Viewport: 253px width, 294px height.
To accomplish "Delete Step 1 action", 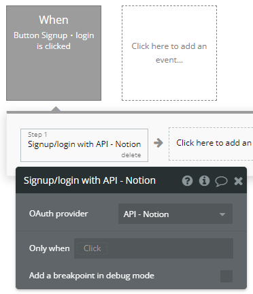I will [x=131, y=155].
